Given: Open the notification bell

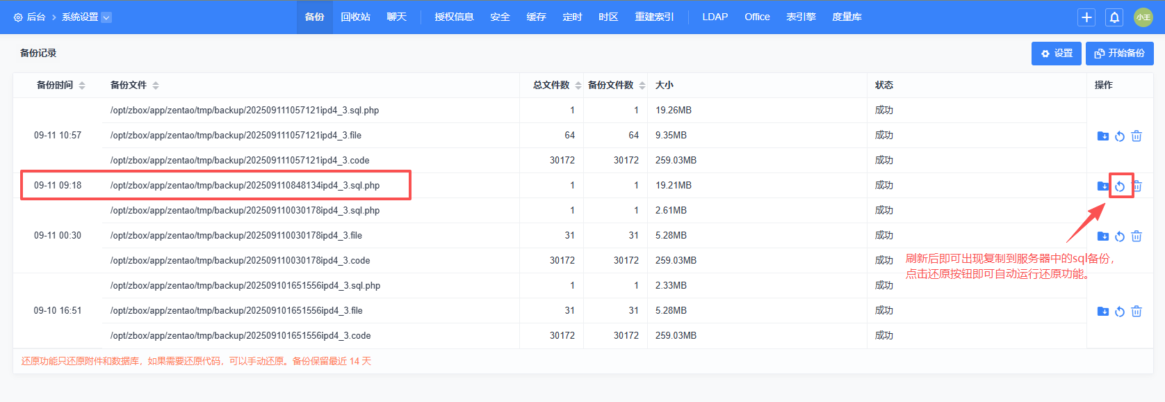Looking at the screenshot, I should (1114, 17).
